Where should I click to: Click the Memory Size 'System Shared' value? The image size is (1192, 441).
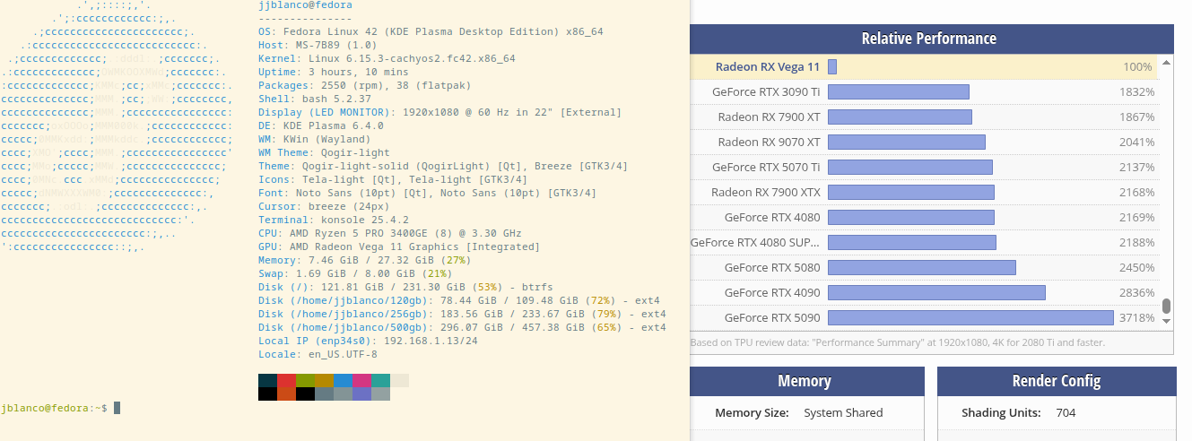pos(843,413)
